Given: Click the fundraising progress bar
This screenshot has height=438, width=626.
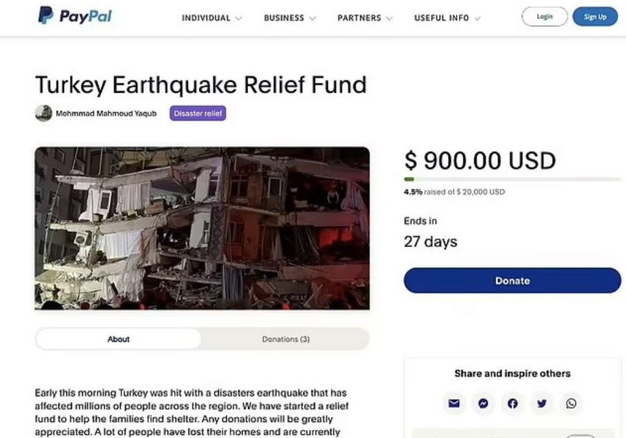Looking at the screenshot, I should [513, 179].
